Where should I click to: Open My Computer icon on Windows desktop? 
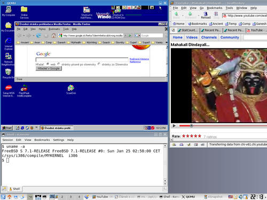pyautogui.click(x=9, y=11)
